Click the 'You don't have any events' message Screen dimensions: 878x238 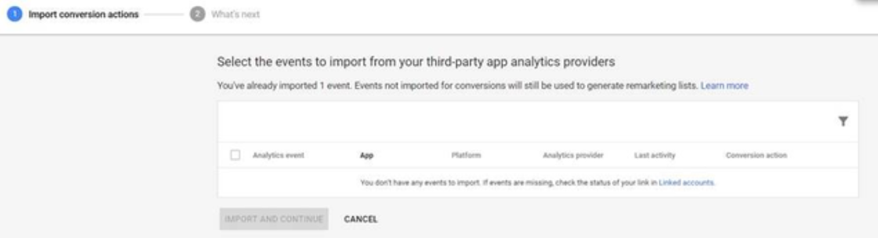pyautogui.click(x=538, y=183)
